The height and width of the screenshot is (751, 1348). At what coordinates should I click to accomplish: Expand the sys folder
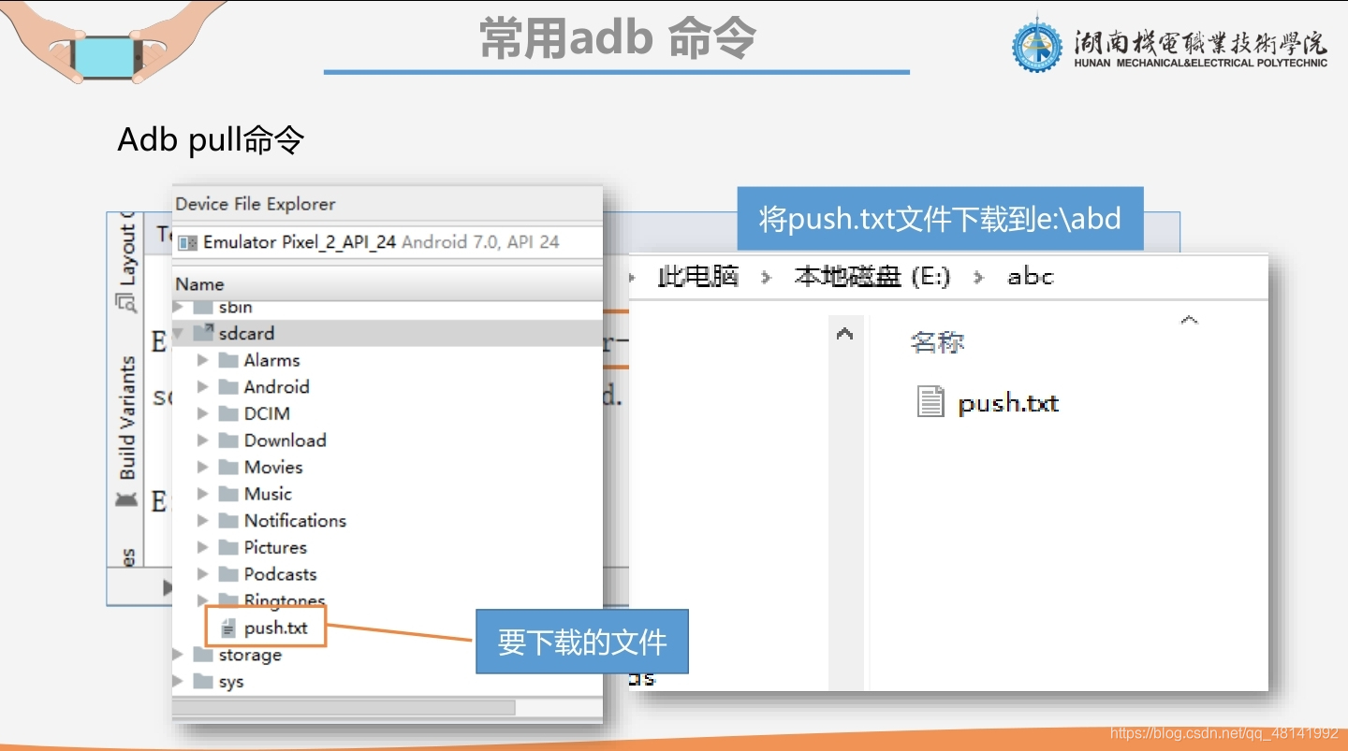(177, 682)
